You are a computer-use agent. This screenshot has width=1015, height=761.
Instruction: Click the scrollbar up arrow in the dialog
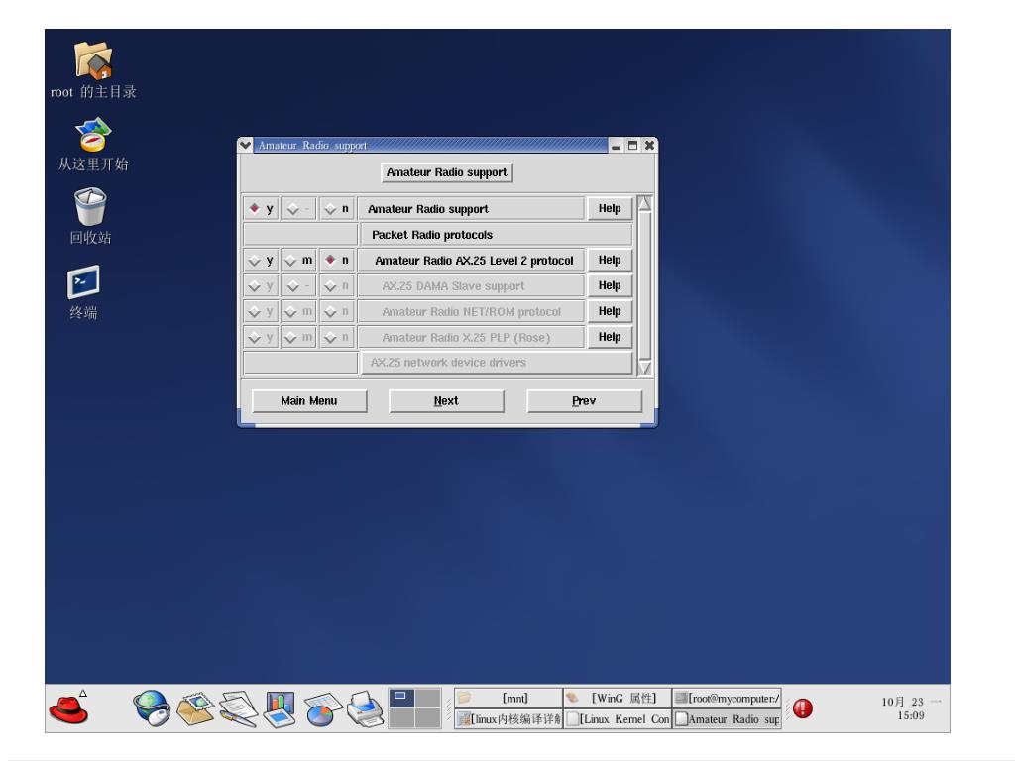coord(644,204)
